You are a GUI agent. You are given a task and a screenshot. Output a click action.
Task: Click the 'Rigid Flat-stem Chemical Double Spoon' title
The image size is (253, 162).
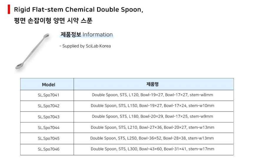(79, 9)
